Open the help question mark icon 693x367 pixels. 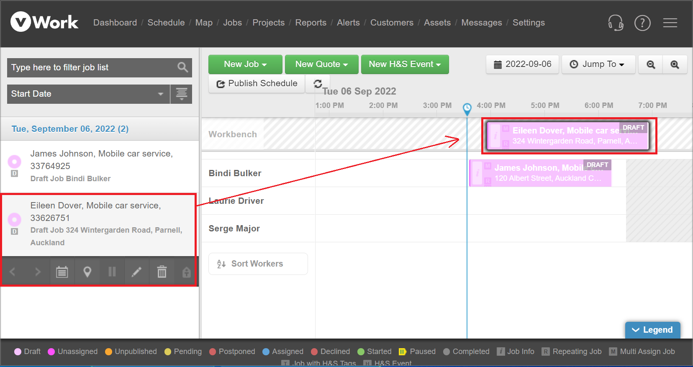(642, 23)
